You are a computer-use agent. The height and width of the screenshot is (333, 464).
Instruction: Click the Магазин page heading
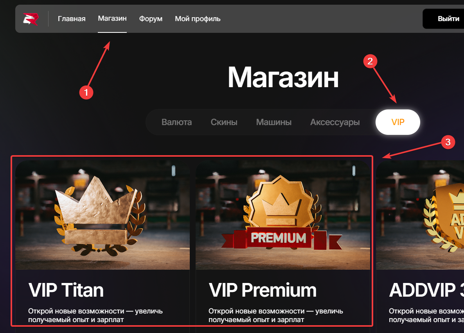click(x=283, y=77)
